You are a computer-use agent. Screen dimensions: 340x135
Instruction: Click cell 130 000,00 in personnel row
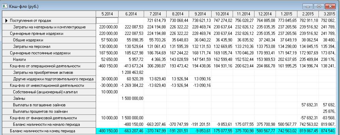pyautogui.click(x=107, y=47)
